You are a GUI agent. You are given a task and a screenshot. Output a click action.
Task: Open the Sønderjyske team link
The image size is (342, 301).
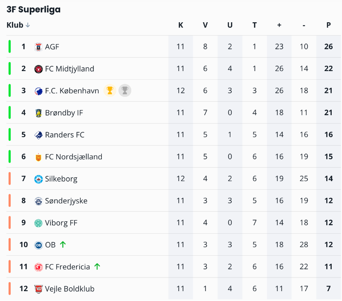66,201
